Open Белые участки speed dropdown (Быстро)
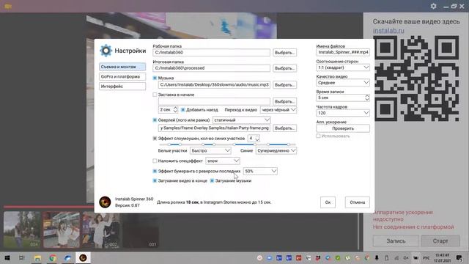469x264 pixels. (x=210, y=150)
